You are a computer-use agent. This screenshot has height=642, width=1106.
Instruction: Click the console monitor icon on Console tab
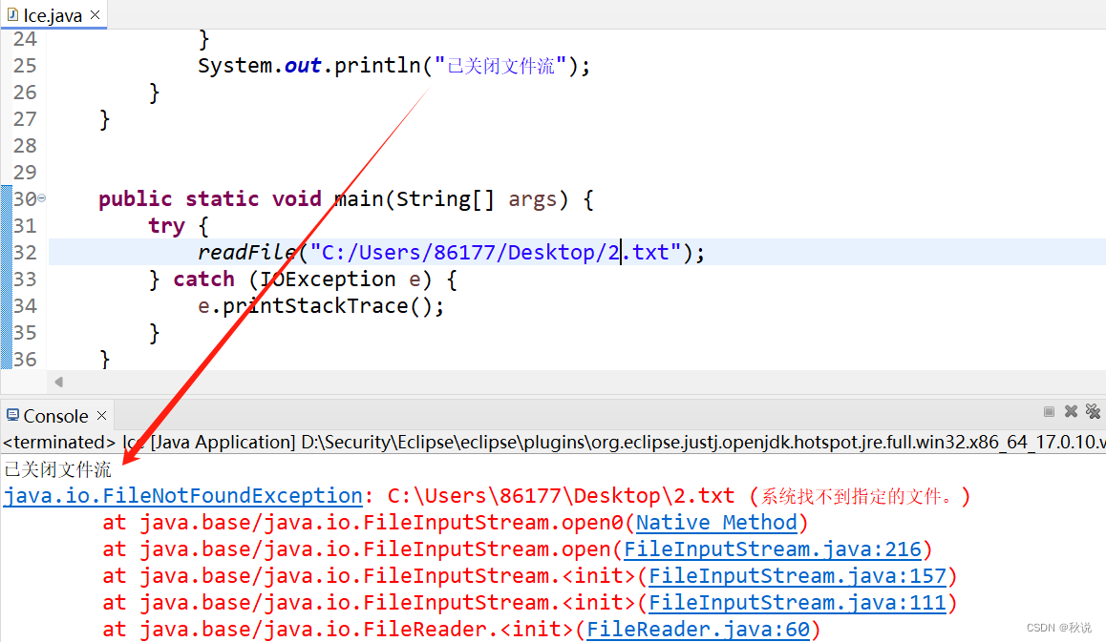point(12,415)
